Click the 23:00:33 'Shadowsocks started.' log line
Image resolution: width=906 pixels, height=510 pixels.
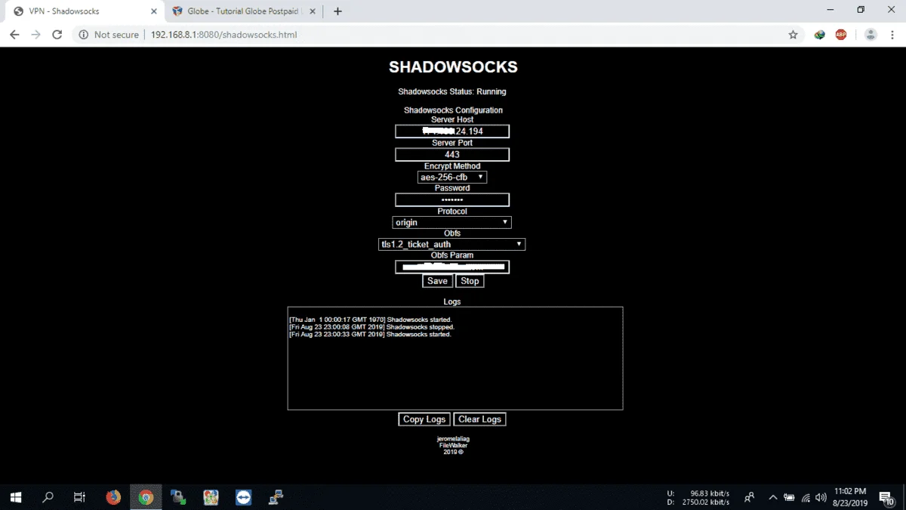370,334
